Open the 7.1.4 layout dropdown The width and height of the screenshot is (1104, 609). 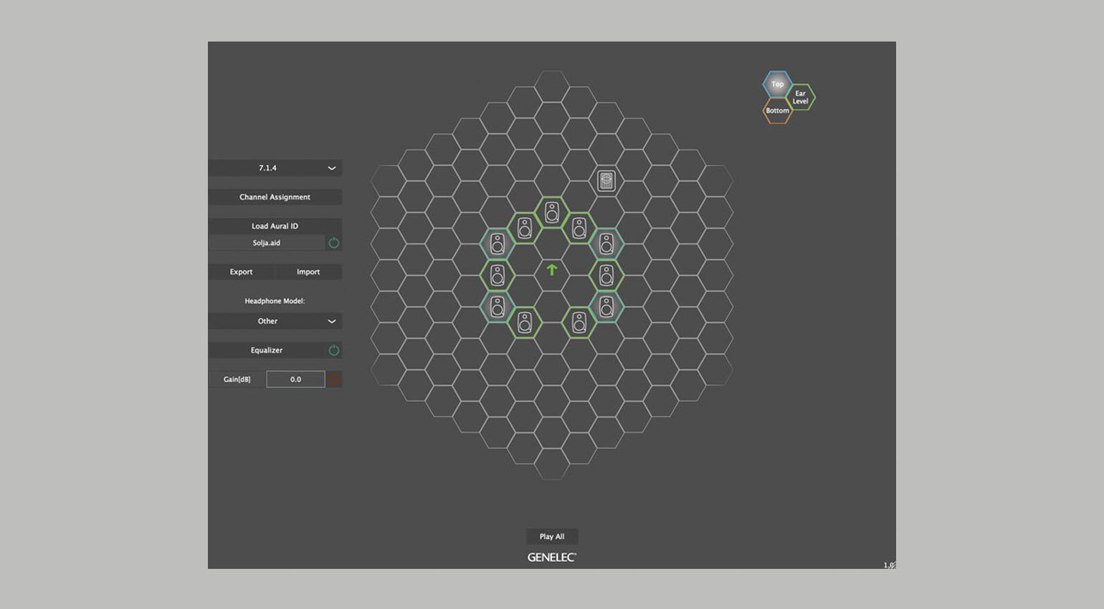click(x=275, y=168)
